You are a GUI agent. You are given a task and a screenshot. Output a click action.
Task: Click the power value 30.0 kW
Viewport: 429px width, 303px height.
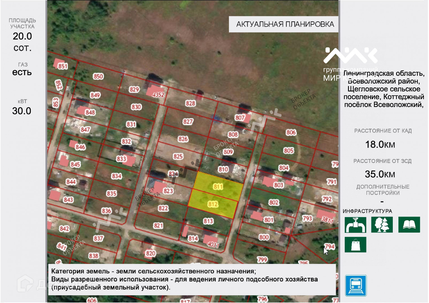(x=22, y=111)
